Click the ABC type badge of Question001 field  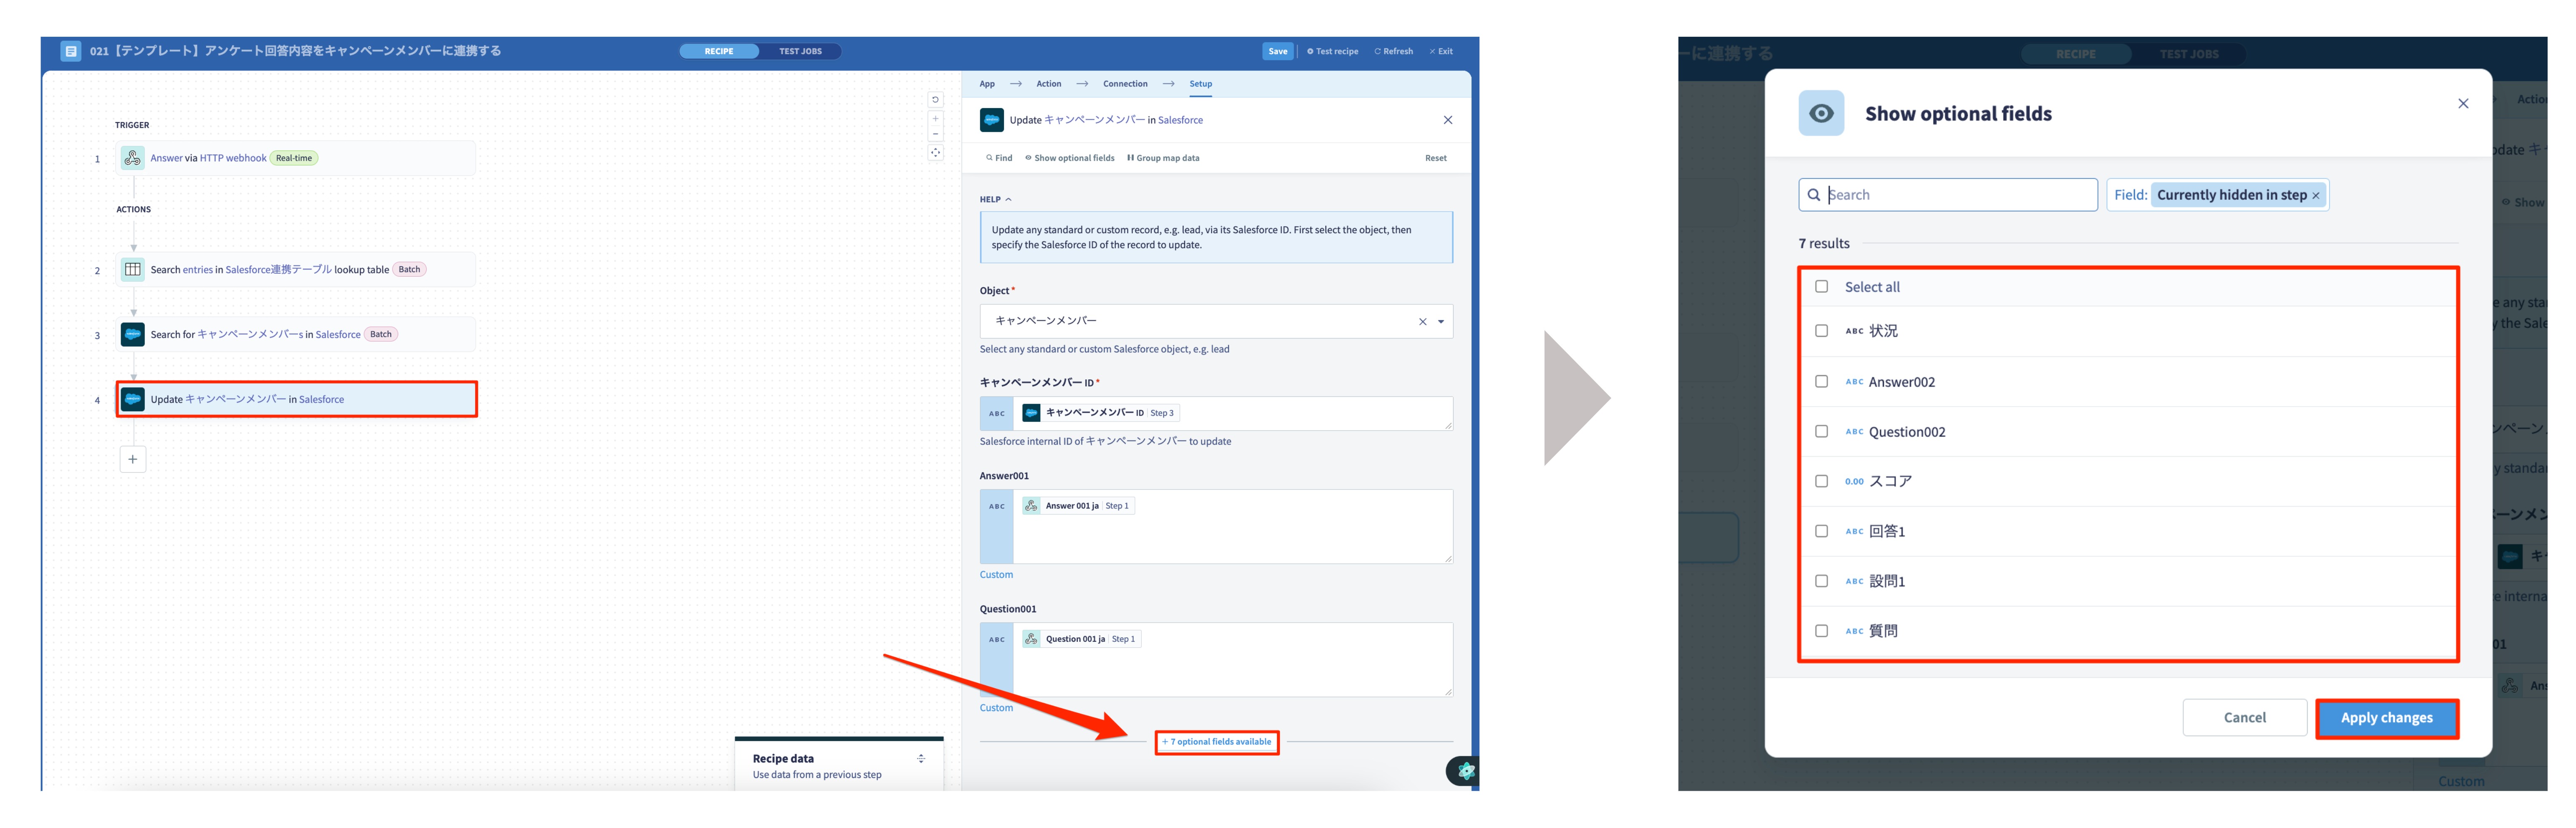(996, 660)
